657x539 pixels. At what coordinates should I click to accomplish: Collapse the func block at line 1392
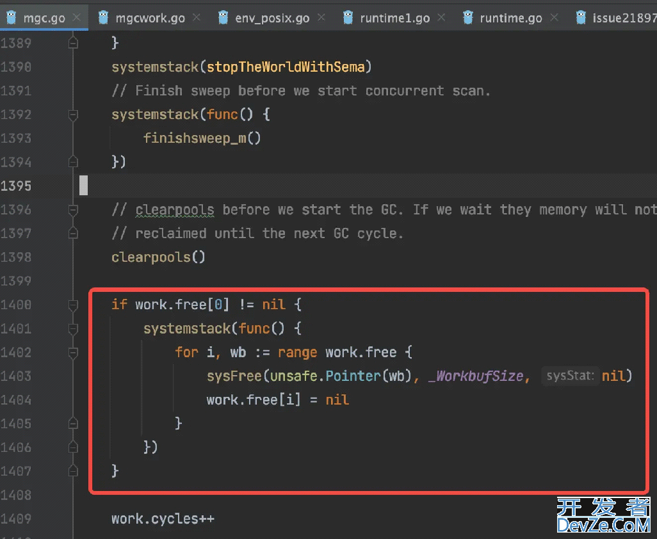73,115
